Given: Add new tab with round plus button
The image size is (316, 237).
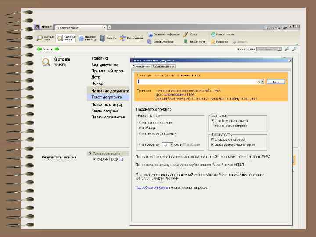Looking at the screenshot, I should (x=109, y=28).
